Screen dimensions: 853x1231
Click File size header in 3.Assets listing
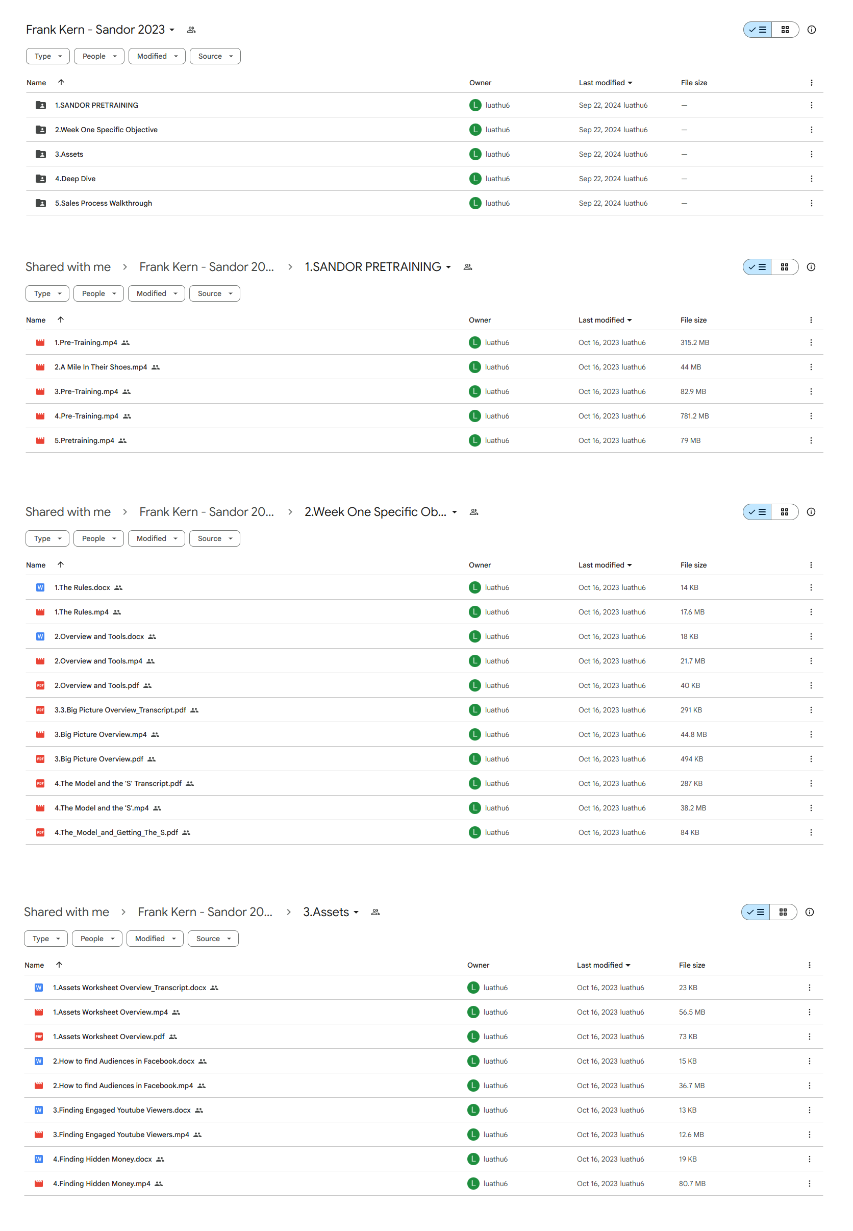[692, 965]
